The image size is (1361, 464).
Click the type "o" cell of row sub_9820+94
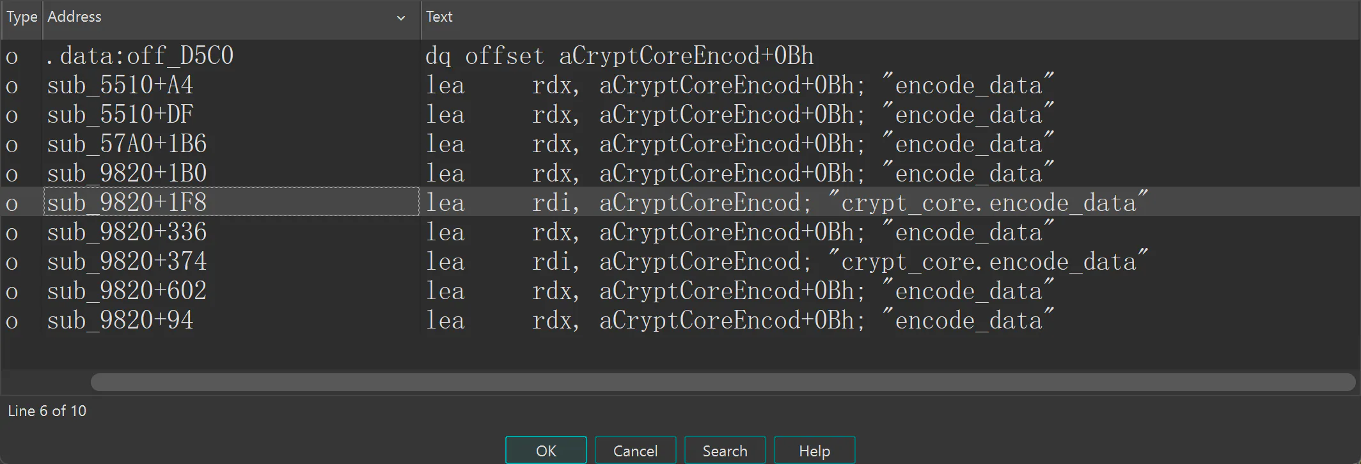coord(12,322)
